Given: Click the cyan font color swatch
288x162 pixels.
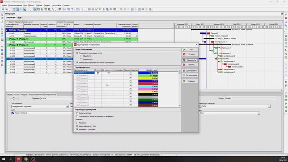Looking at the screenshot, I should tap(148, 86).
